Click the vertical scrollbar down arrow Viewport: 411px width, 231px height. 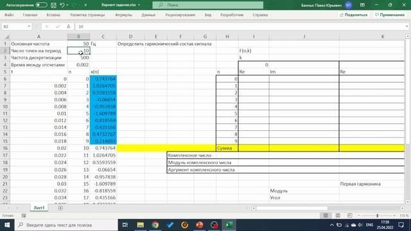click(x=408, y=202)
